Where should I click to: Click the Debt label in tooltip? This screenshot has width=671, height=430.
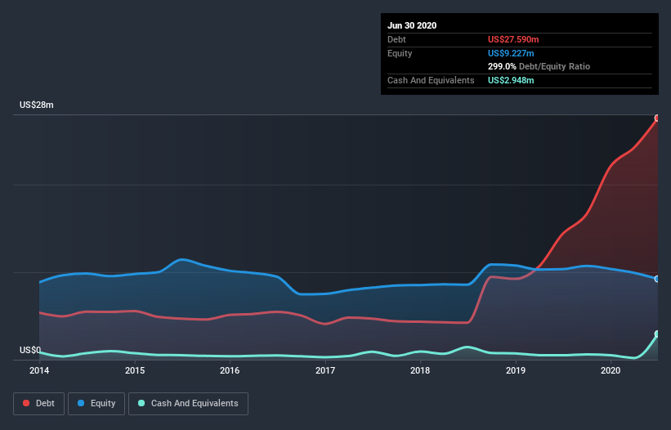point(396,39)
